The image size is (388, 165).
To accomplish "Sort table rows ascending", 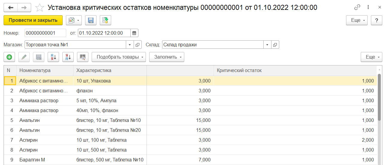I will (x=53, y=57).
